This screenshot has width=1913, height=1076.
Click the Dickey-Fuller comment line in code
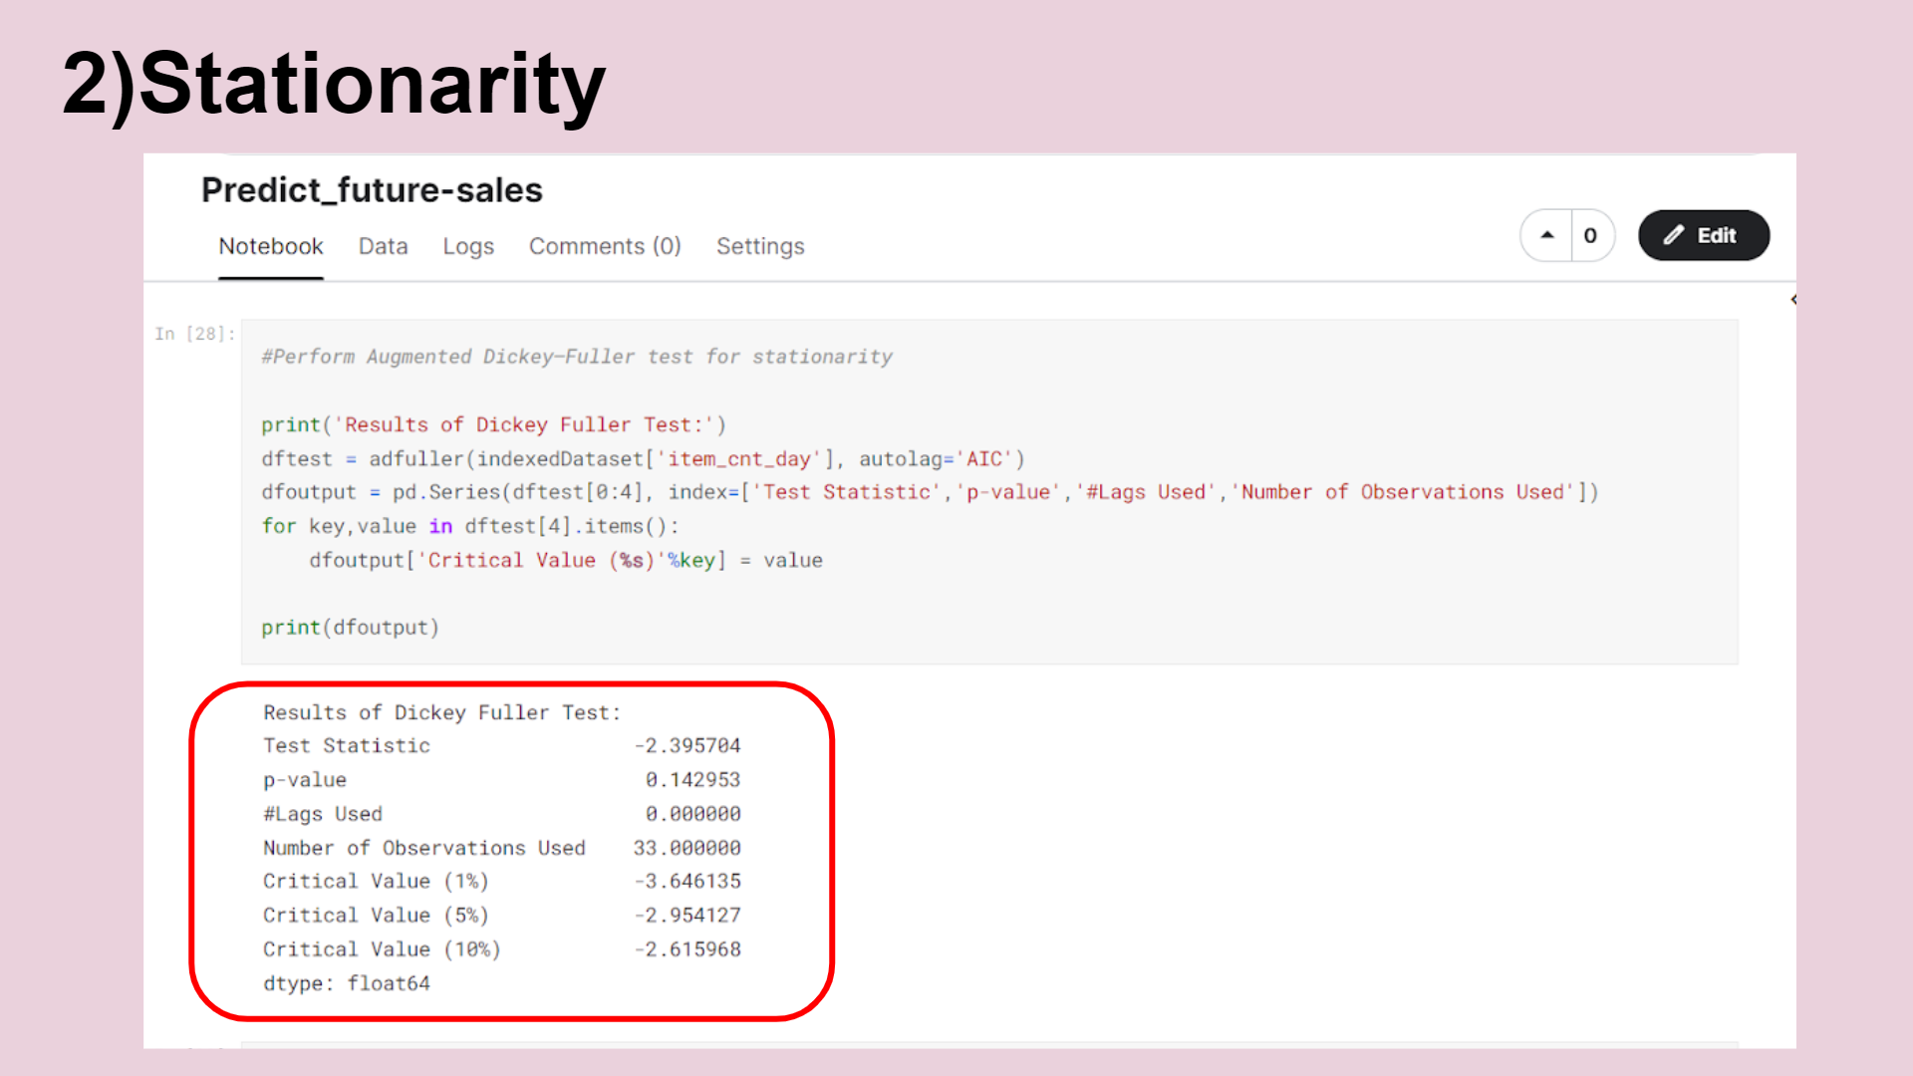pos(576,357)
